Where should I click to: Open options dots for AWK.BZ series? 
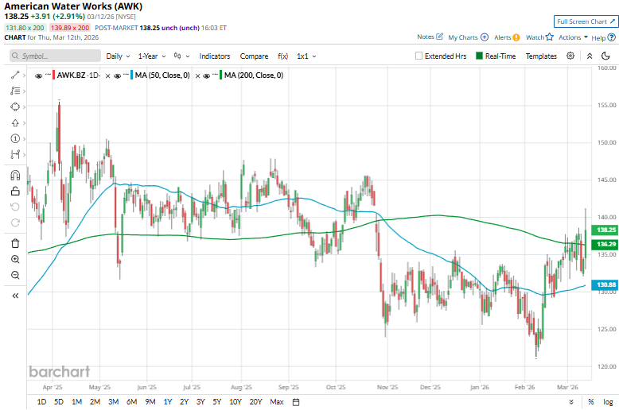(x=48, y=74)
